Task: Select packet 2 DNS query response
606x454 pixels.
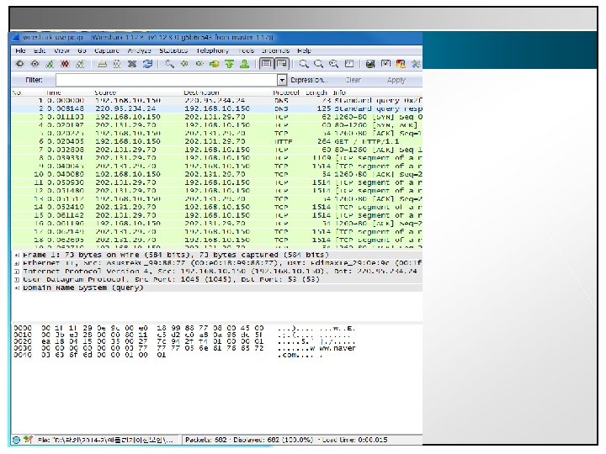Action: (x=217, y=108)
